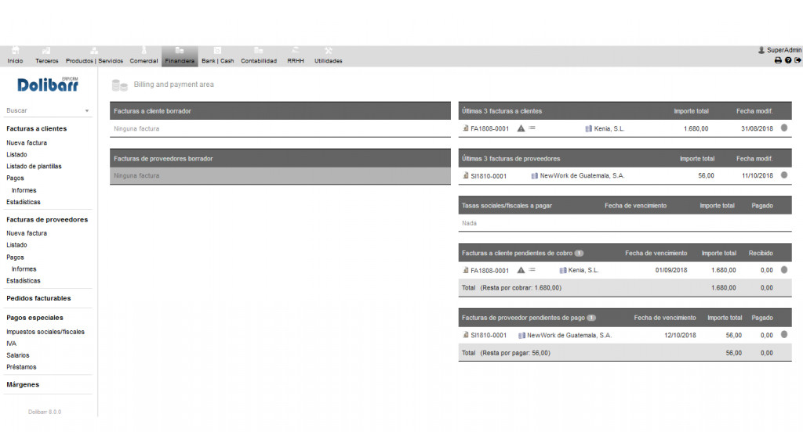The height and width of the screenshot is (432, 803).
Task: Click list icon beside FA1808-0001 in Últimas facturas
Action: click(x=532, y=128)
